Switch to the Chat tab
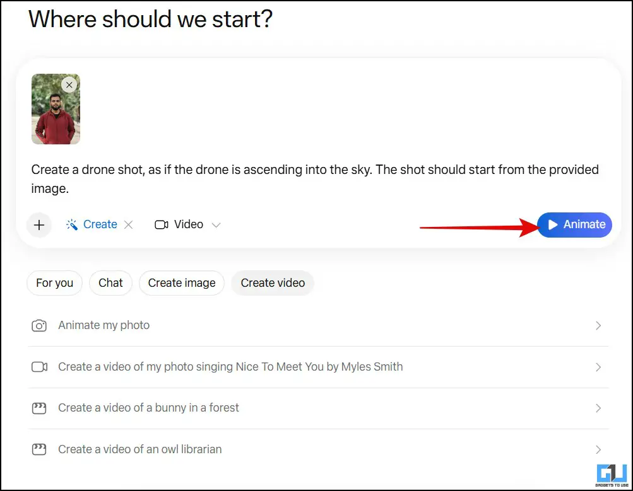633x491 pixels. (110, 283)
